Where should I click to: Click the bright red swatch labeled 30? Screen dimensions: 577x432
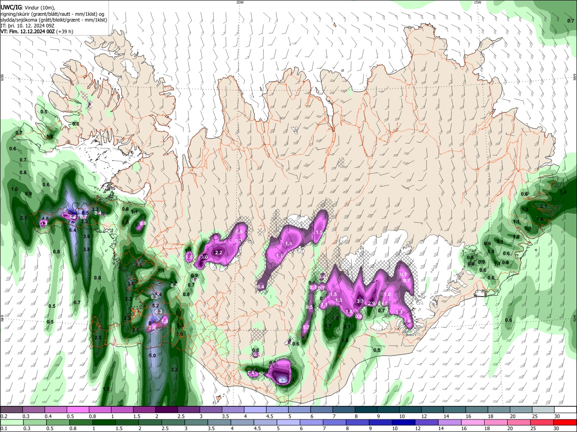tap(565, 422)
